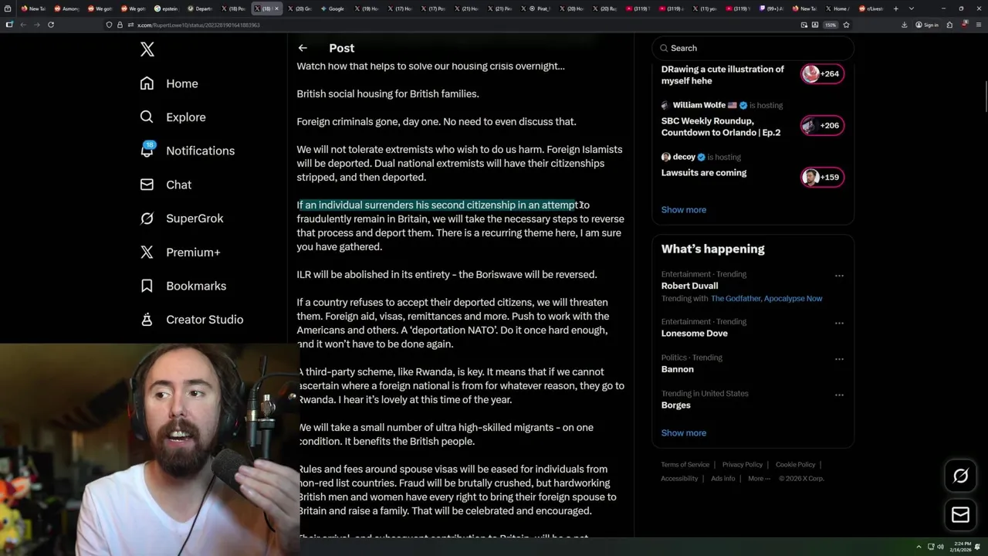Viewport: 988px width, 556px height.
Task: Open more options for Borges trend
Action: click(x=839, y=395)
